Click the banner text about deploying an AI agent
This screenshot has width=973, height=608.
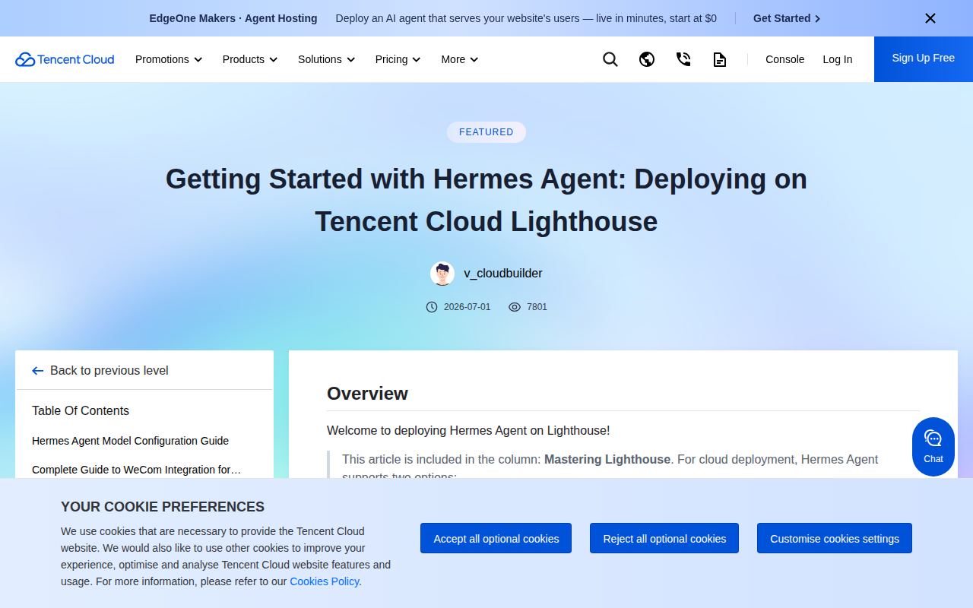click(x=526, y=18)
